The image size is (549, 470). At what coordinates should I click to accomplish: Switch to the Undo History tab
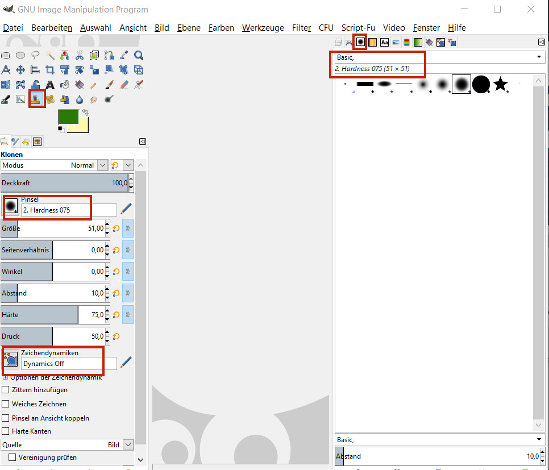tap(26, 142)
